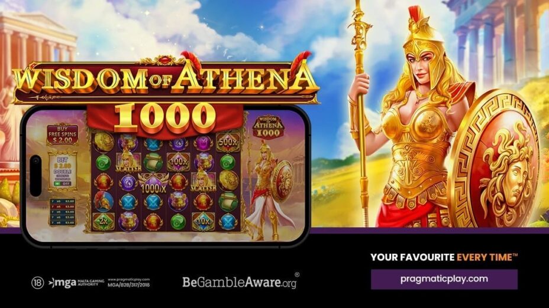
Task: Tap the blue 10x multiplier symbol
Action: tap(203, 221)
